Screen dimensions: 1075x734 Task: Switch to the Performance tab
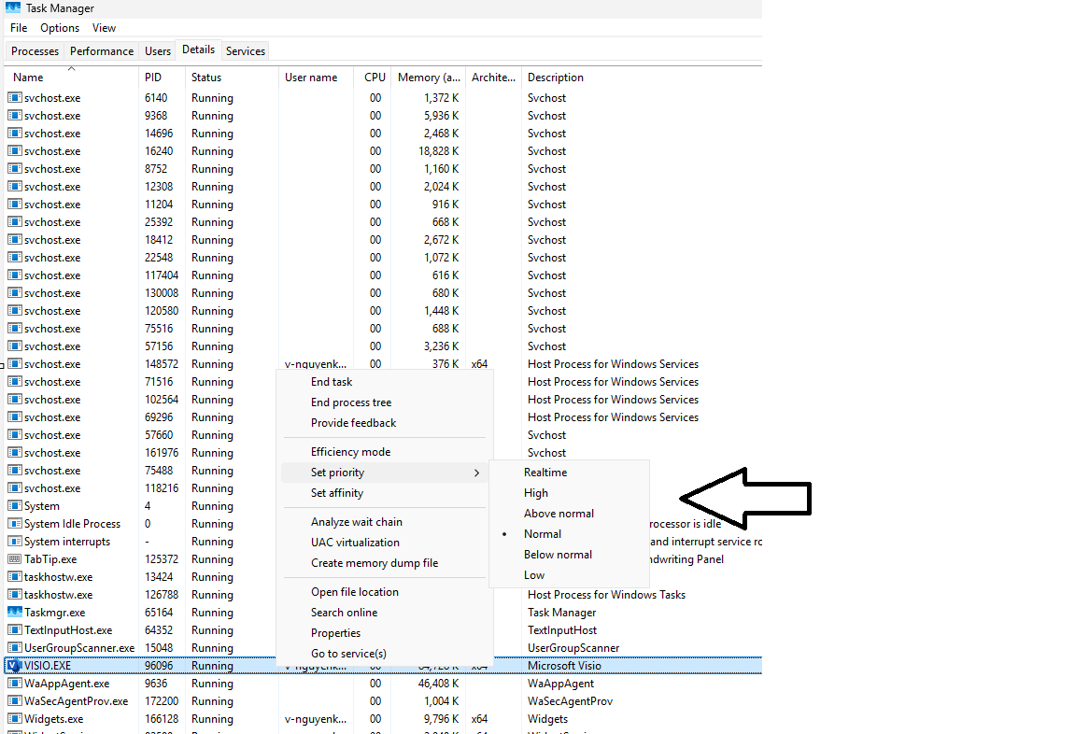click(101, 50)
